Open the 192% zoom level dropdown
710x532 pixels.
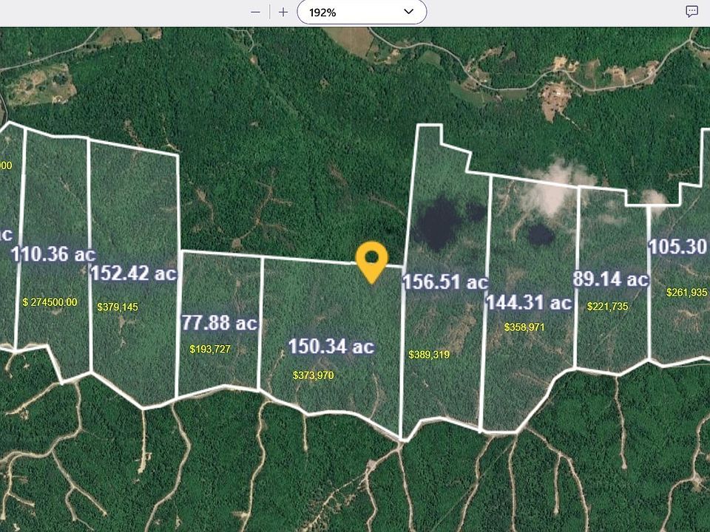[362, 12]
